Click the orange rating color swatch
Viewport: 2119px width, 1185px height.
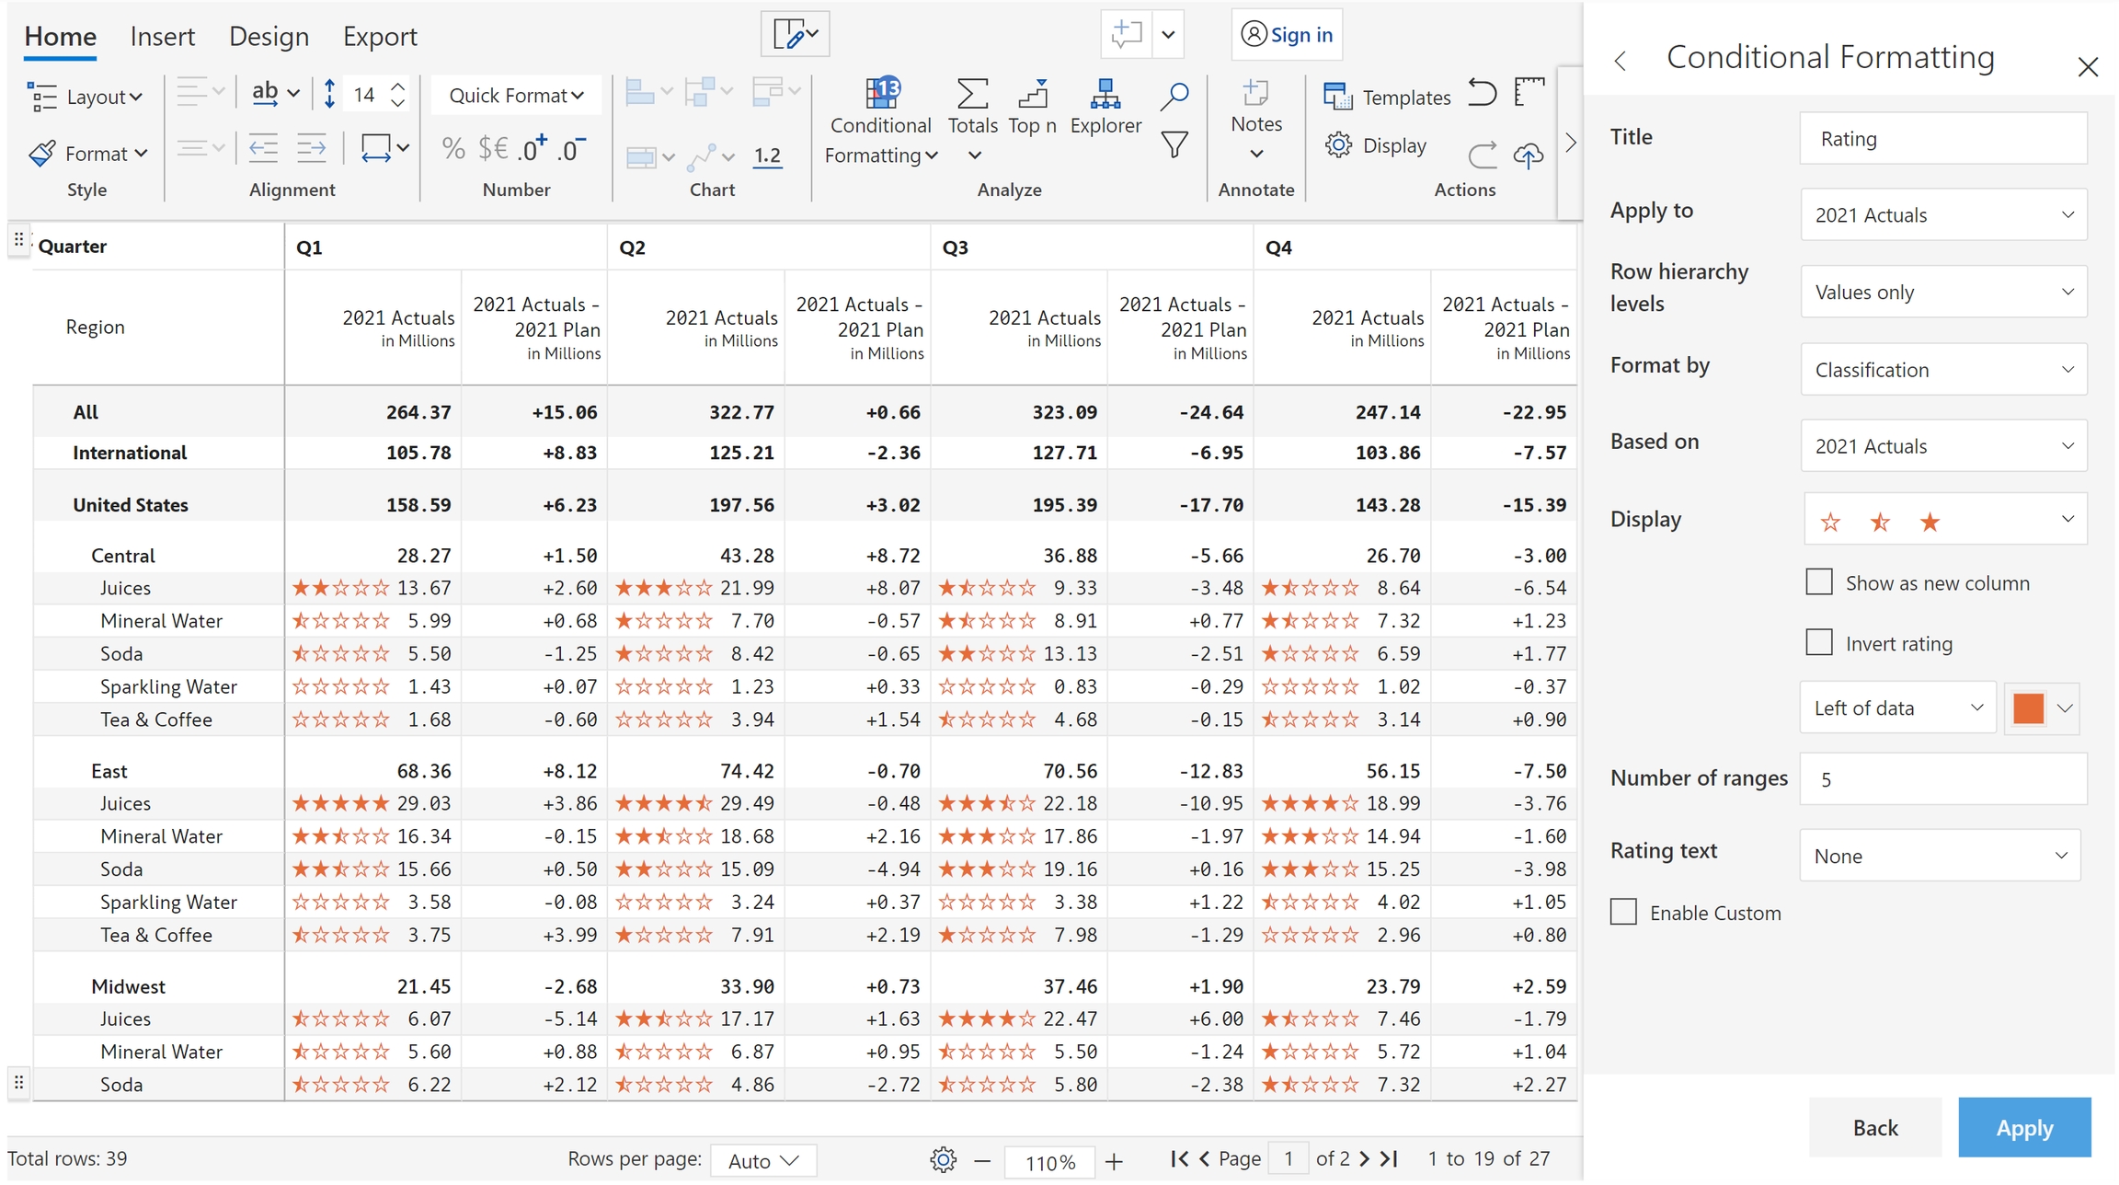(x=2028, y=708)
